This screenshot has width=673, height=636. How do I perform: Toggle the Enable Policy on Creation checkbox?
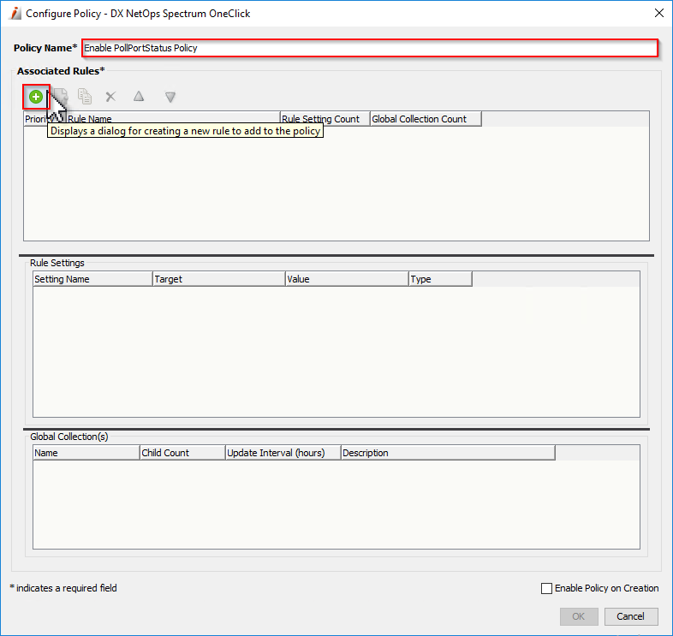click(x=547, y=588)
